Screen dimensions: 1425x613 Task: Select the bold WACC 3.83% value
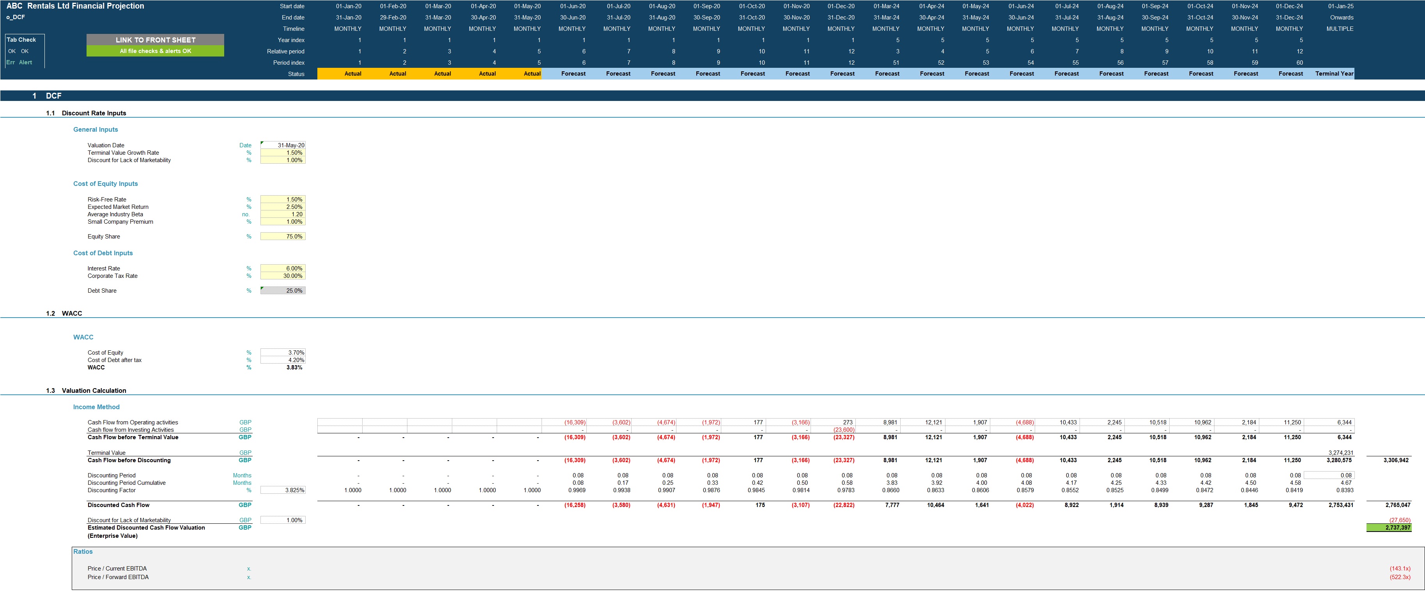(294, 367)
